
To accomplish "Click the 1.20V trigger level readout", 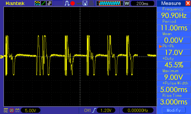I will point(106,110).
